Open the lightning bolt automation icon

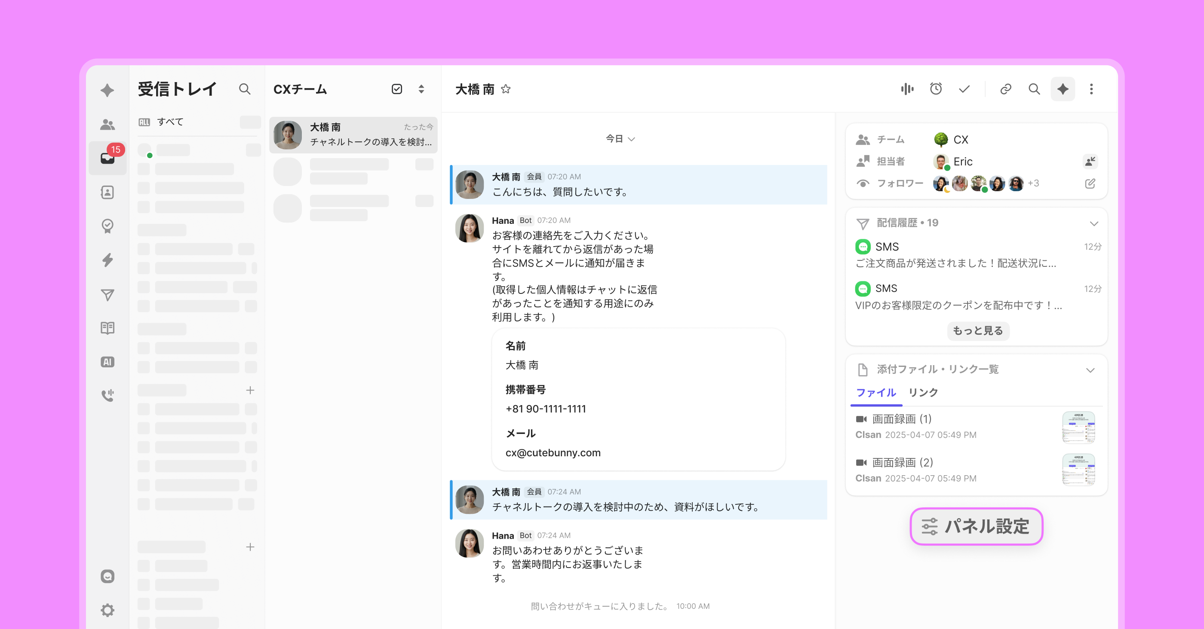(107, 260)
